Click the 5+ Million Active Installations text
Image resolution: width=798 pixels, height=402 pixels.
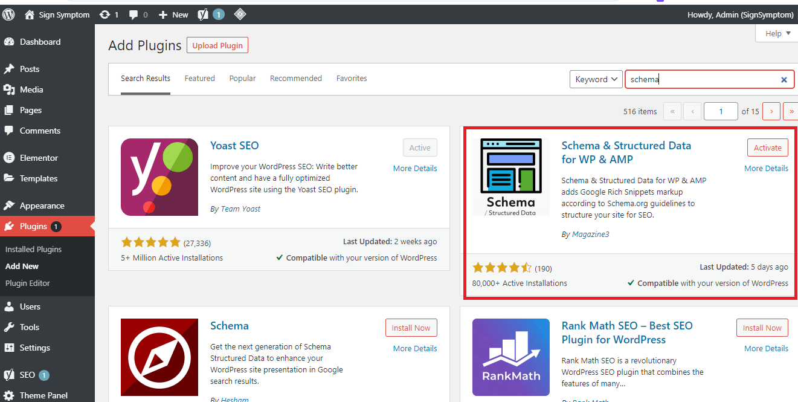172,258
